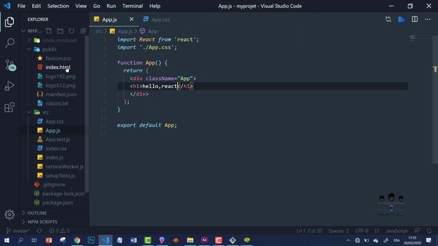Open the Search view in activity bar
The image size is (438, 246).
click(x=9, y=43)
